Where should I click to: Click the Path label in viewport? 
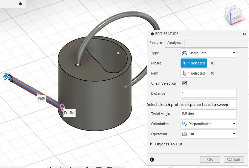(41, 98)
